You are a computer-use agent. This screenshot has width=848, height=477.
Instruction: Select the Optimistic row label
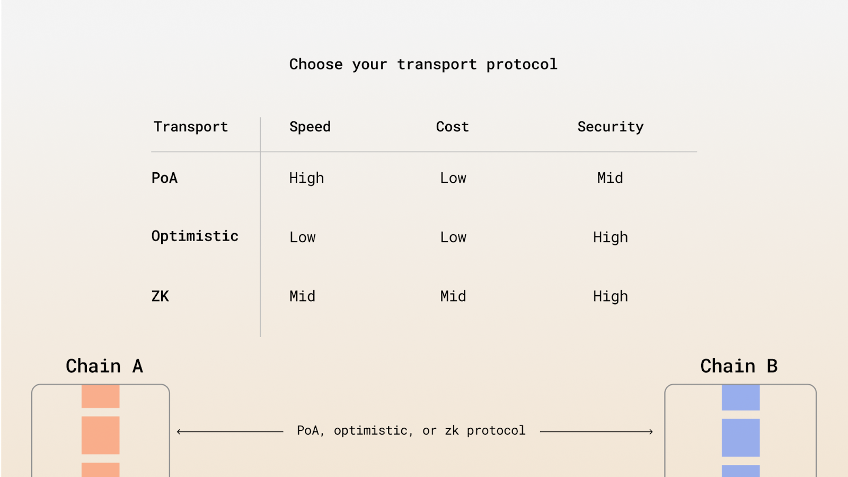click(x=195, y=236)
